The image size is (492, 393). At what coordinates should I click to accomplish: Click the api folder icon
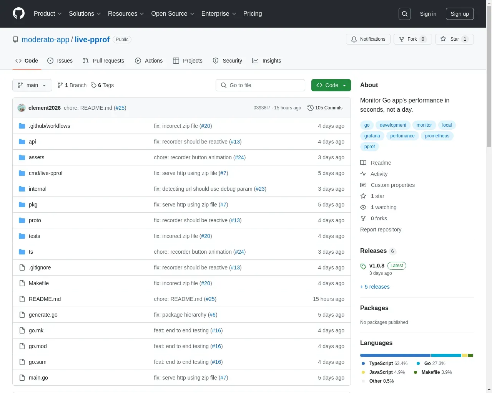pos(22,142)
